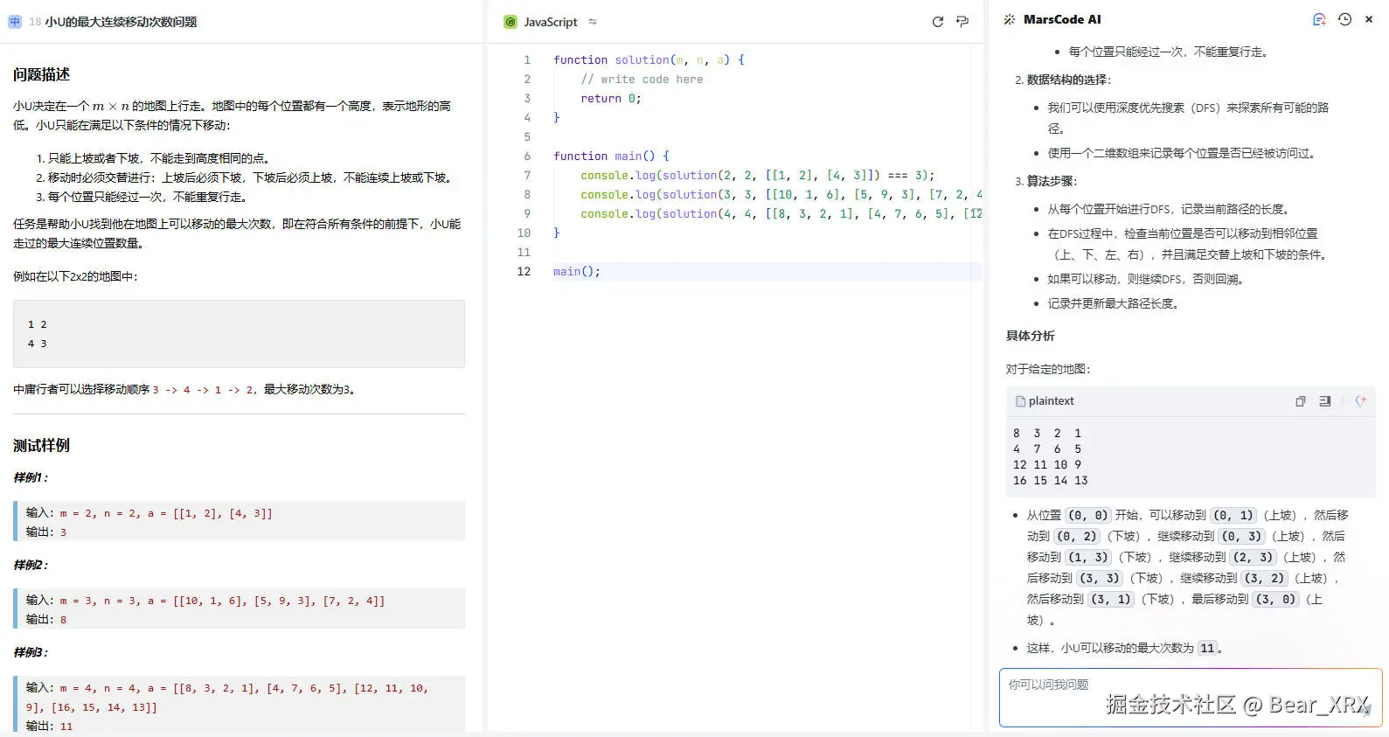
Task: Switch language via JavaScript swap arrows
Action: click(x=593, y=22)
